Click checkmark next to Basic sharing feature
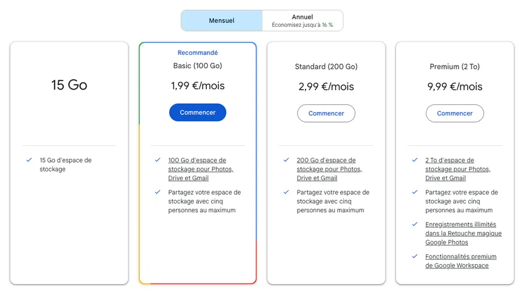 pos(157,192)
